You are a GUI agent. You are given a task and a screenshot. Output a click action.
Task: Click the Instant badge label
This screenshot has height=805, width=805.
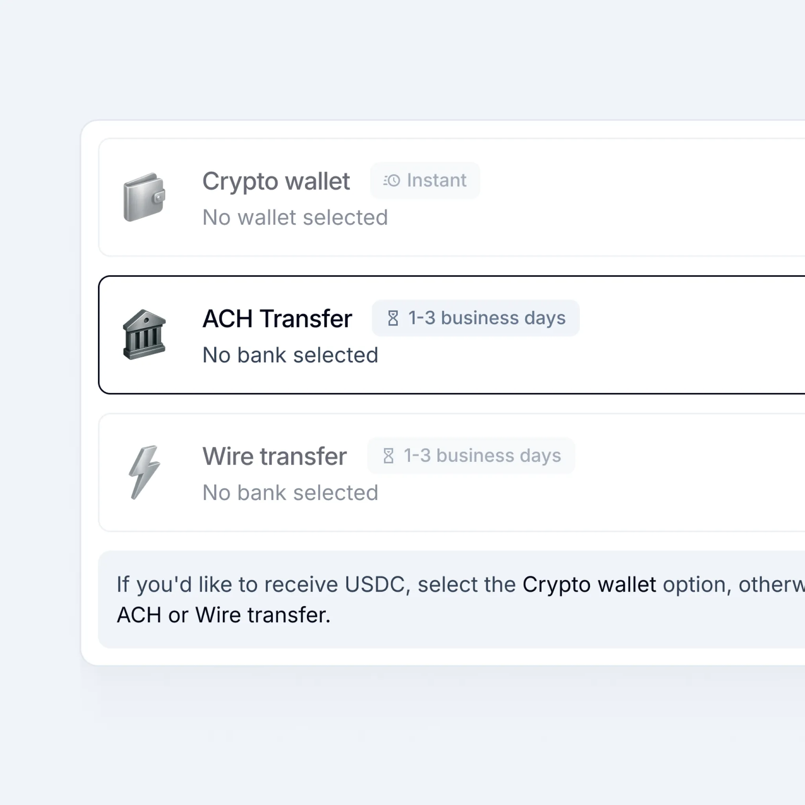click(x=437, y=180)
